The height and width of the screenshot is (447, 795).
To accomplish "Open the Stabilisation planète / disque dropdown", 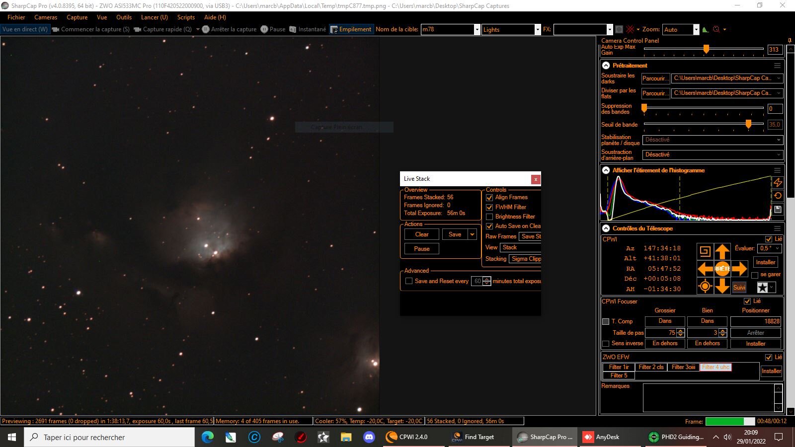I will pos(713,140).
